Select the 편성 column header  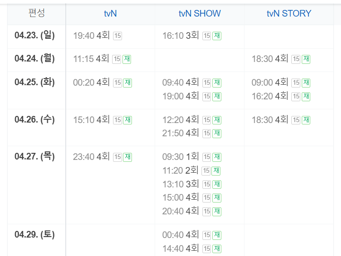pos(36,13)
